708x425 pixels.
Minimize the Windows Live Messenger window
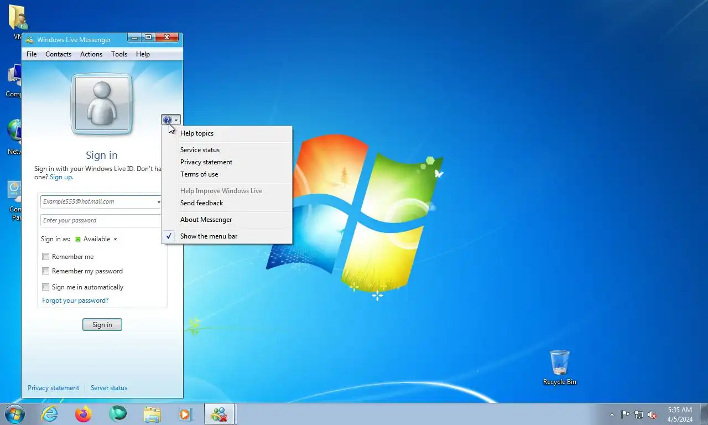134,38
